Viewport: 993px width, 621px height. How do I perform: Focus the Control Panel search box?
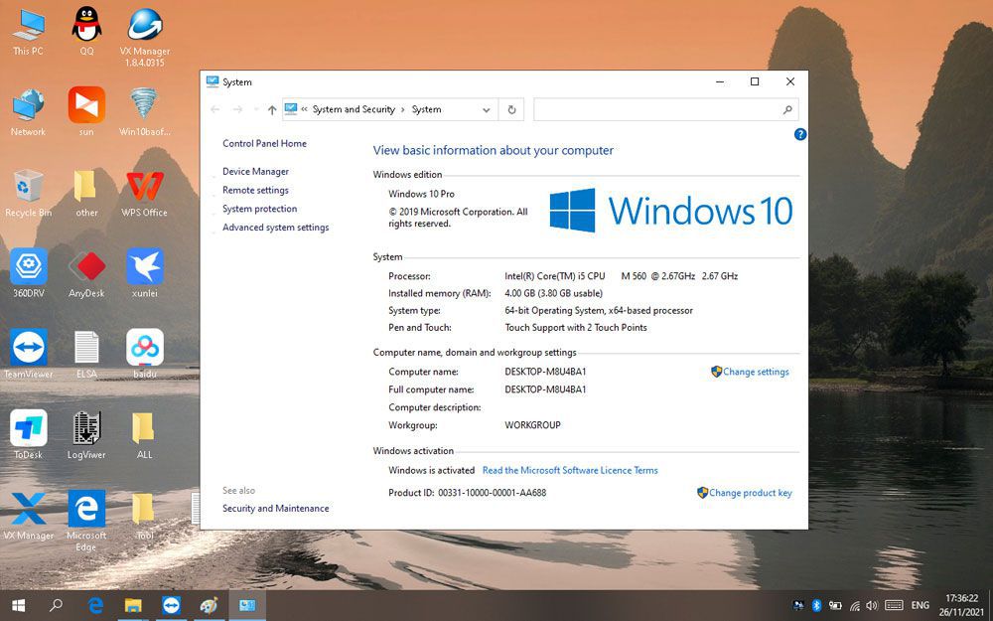click(665, 109)
